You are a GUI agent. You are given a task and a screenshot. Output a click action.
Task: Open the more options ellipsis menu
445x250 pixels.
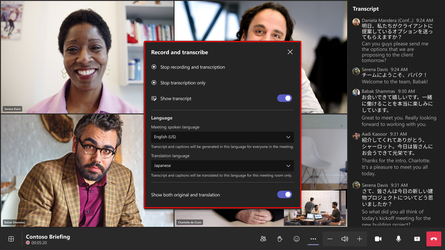pos(313,239)
